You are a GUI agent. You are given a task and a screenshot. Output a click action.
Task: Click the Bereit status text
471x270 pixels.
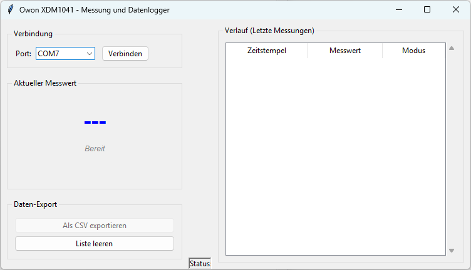point(95,149)
